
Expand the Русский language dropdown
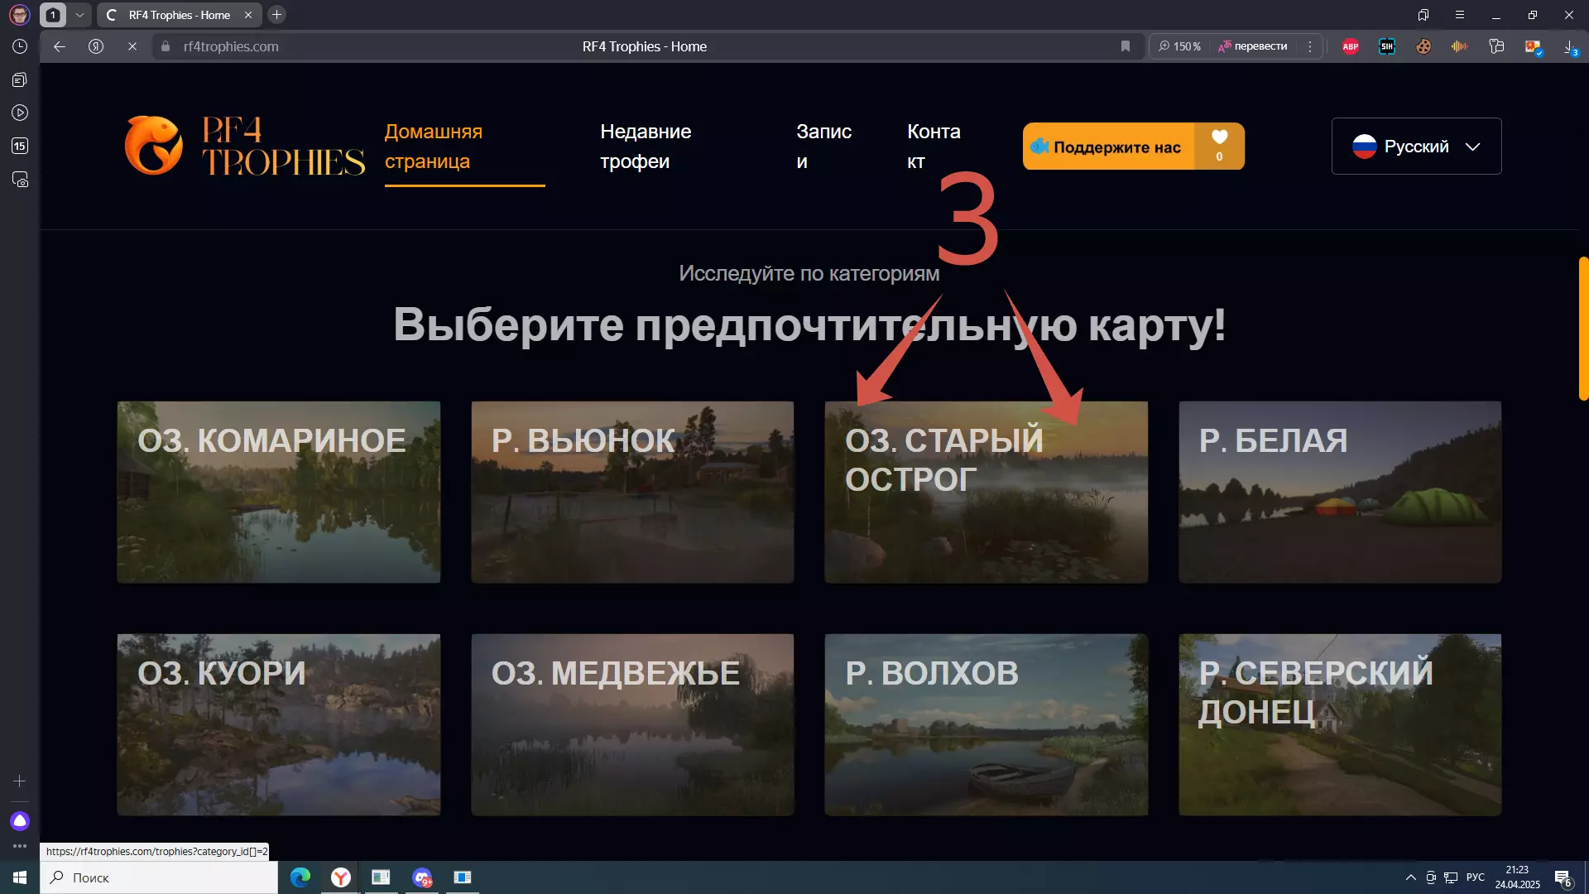click(1416, 147)
